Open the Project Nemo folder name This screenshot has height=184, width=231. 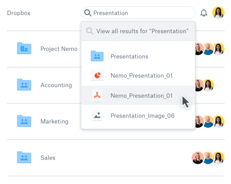[59, 49]
